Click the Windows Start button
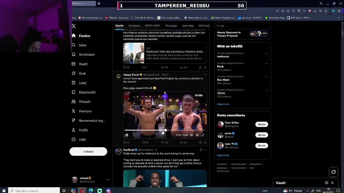The image size is (344, 193). [4, 191]
